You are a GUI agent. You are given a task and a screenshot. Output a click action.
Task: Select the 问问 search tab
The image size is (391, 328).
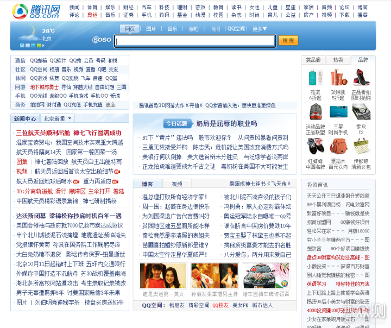pos(215,29)
